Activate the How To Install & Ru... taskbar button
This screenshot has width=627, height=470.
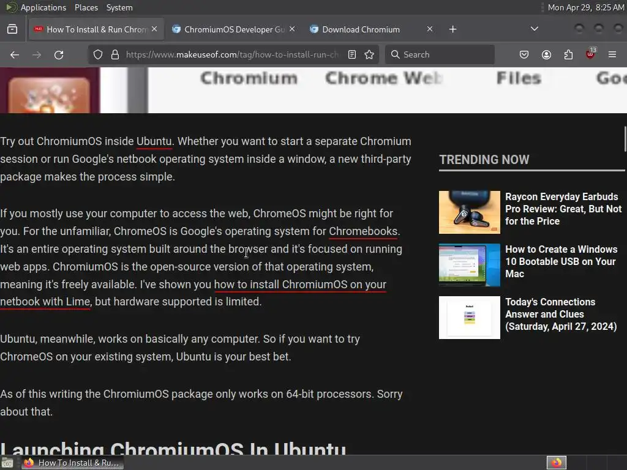72,463
